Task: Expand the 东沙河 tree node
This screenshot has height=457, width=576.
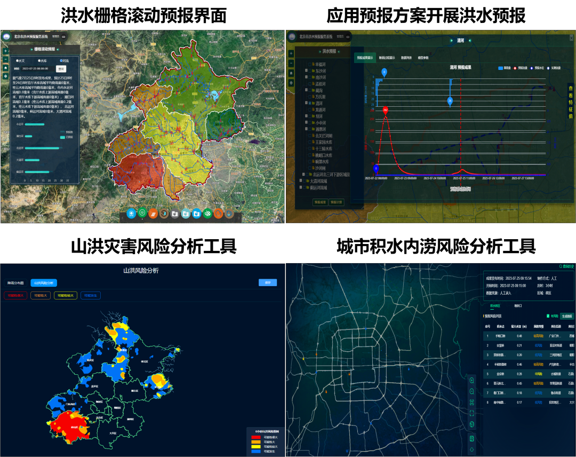Action: [x=306, y=71]
